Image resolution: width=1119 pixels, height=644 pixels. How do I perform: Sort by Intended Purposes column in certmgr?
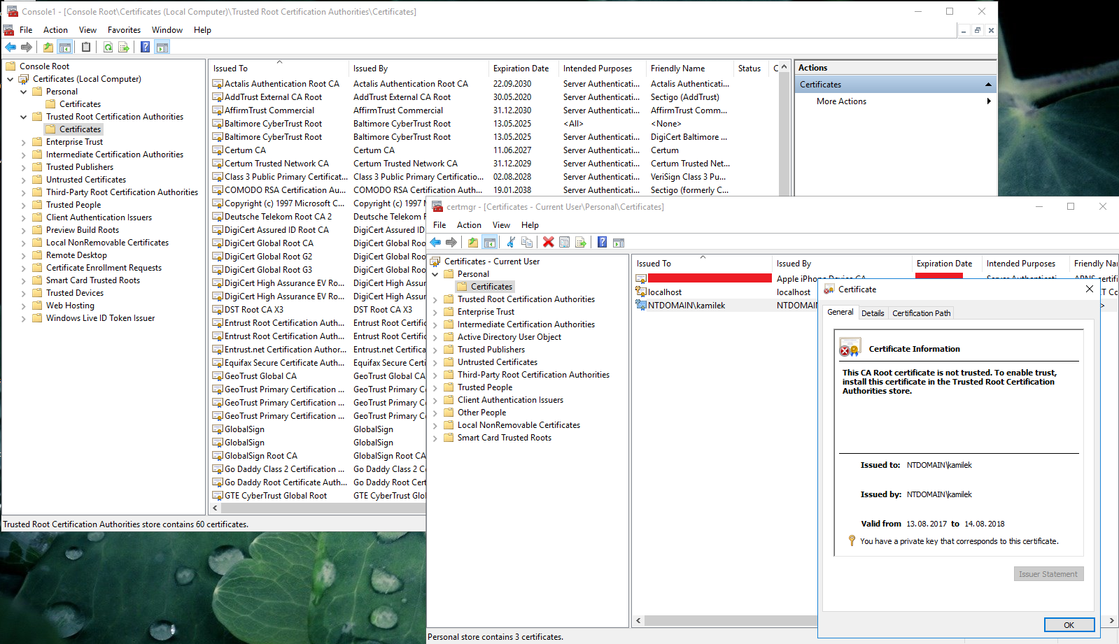pos(1025,264)
